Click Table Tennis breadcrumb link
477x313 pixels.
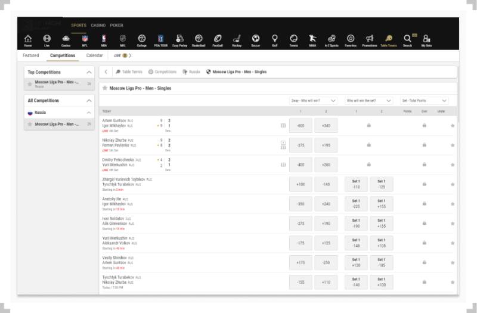point(129,72)
